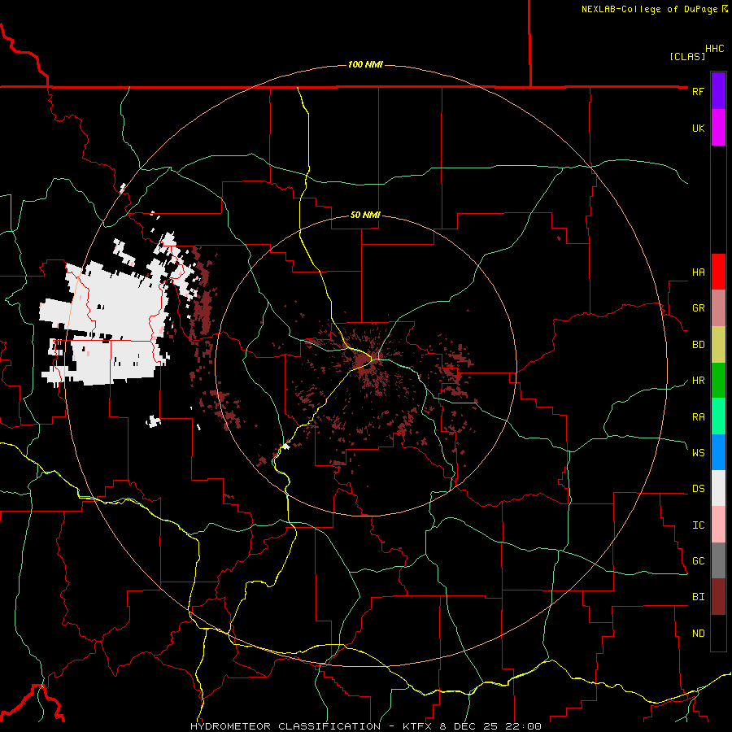Click the [CLAS] units label
Screen dimensions: 732x732
point(687,56)
